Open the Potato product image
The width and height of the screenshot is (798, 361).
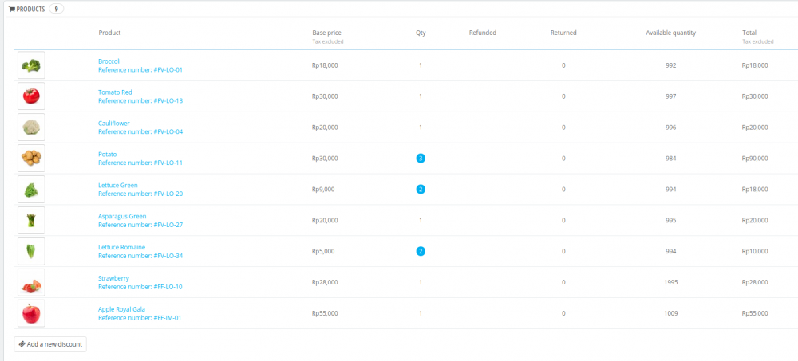point(31,158)
